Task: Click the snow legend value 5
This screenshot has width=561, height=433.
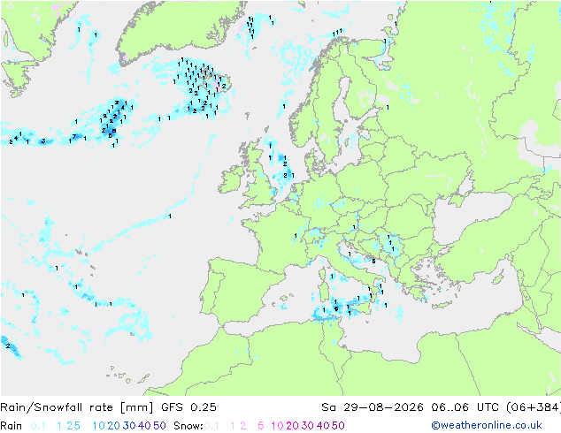Action: [x=261, y=426]
